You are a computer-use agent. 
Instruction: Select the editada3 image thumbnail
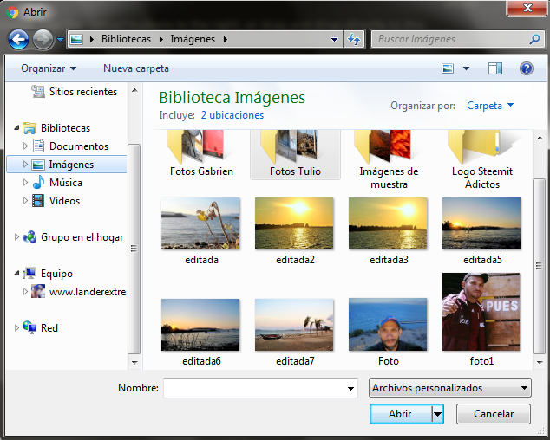[388, 223]
